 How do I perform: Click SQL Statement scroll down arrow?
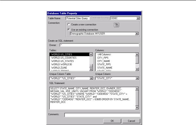[137, 107]
